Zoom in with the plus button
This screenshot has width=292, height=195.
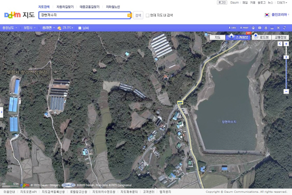coord(286,44)
